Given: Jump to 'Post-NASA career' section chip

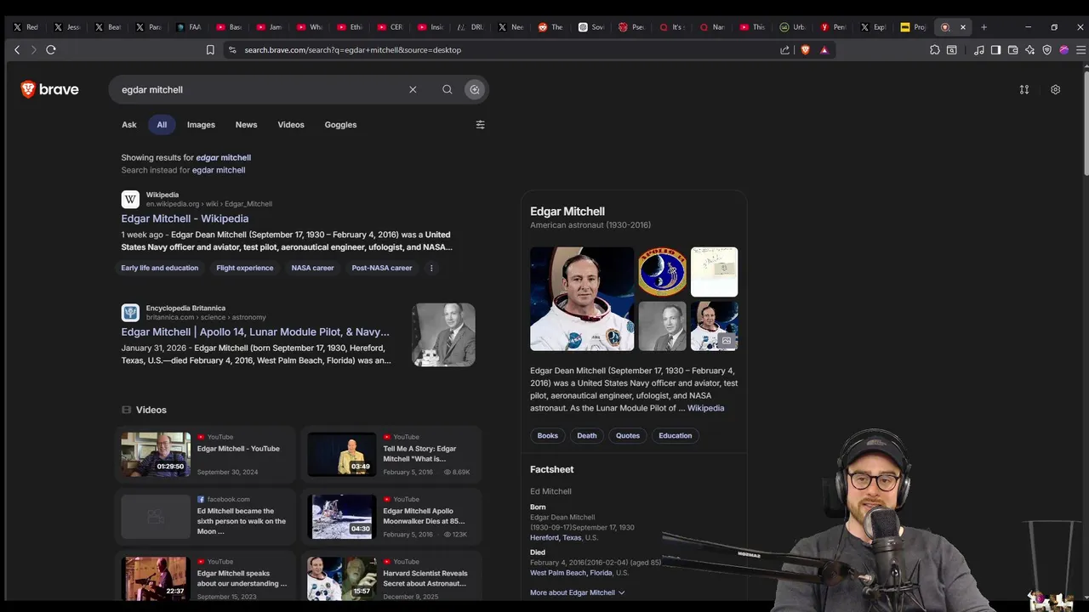Looking at the screenshot, I should (382, 268).
